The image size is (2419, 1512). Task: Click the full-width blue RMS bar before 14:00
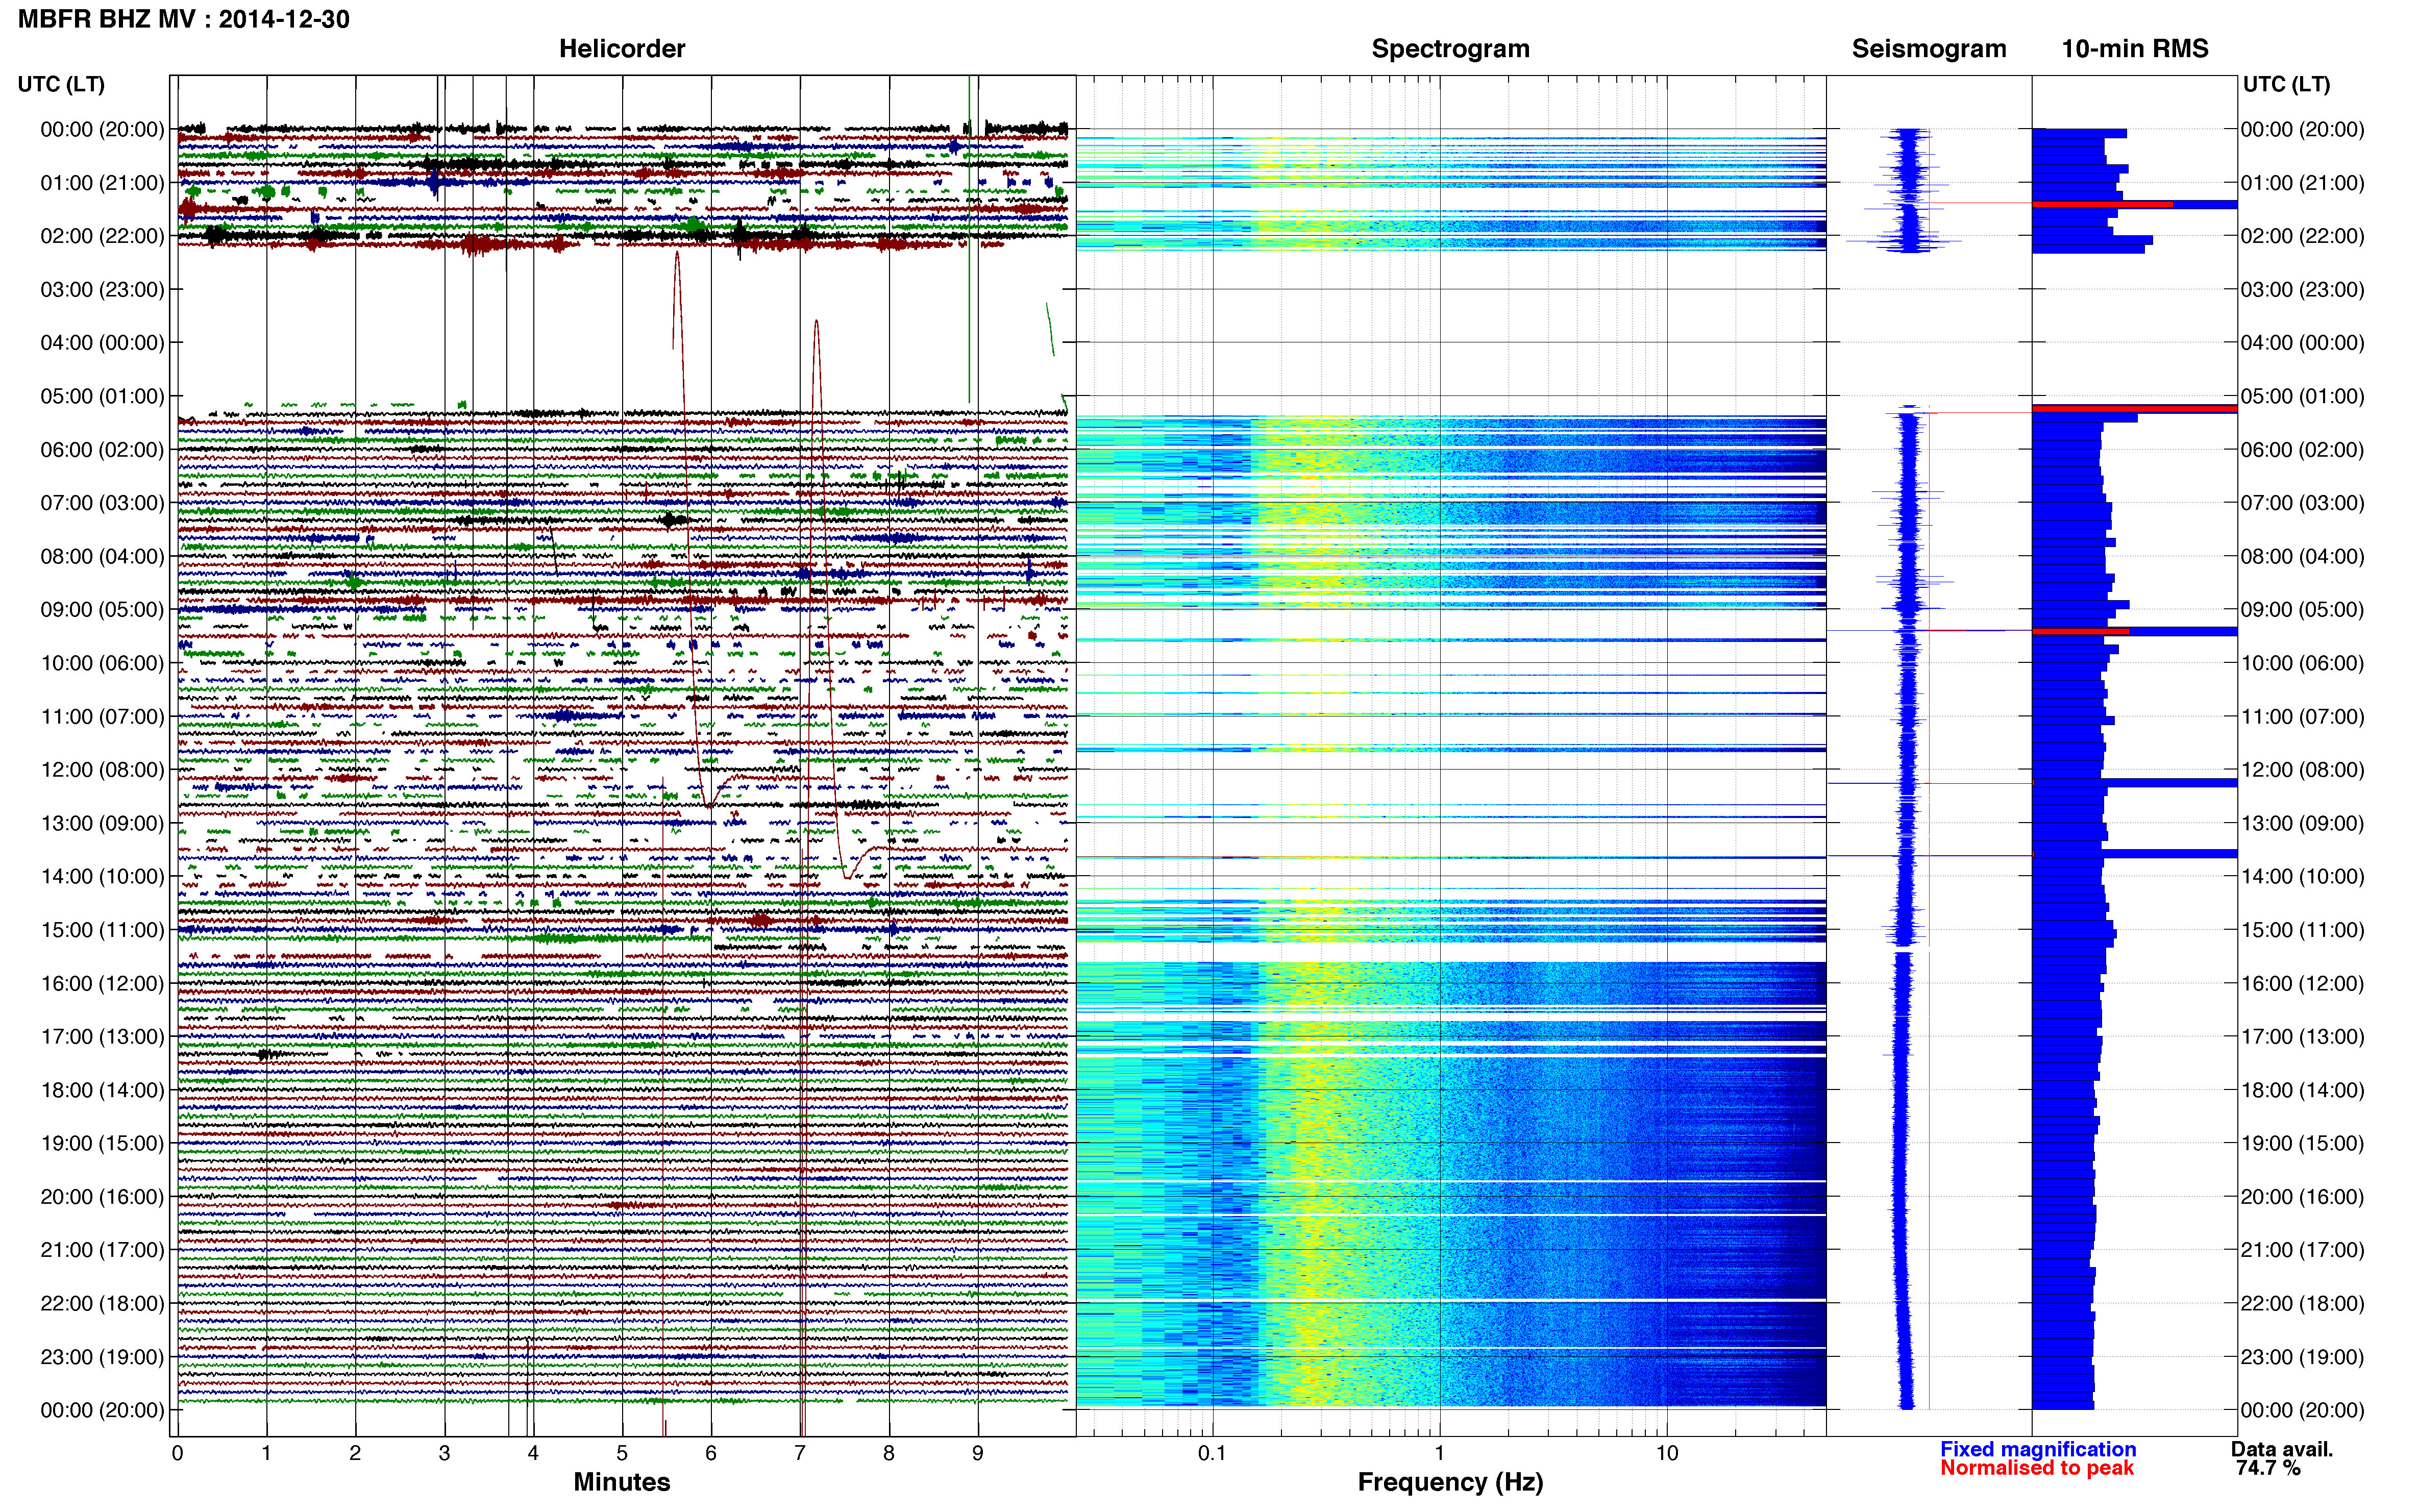click(2134, 853)
